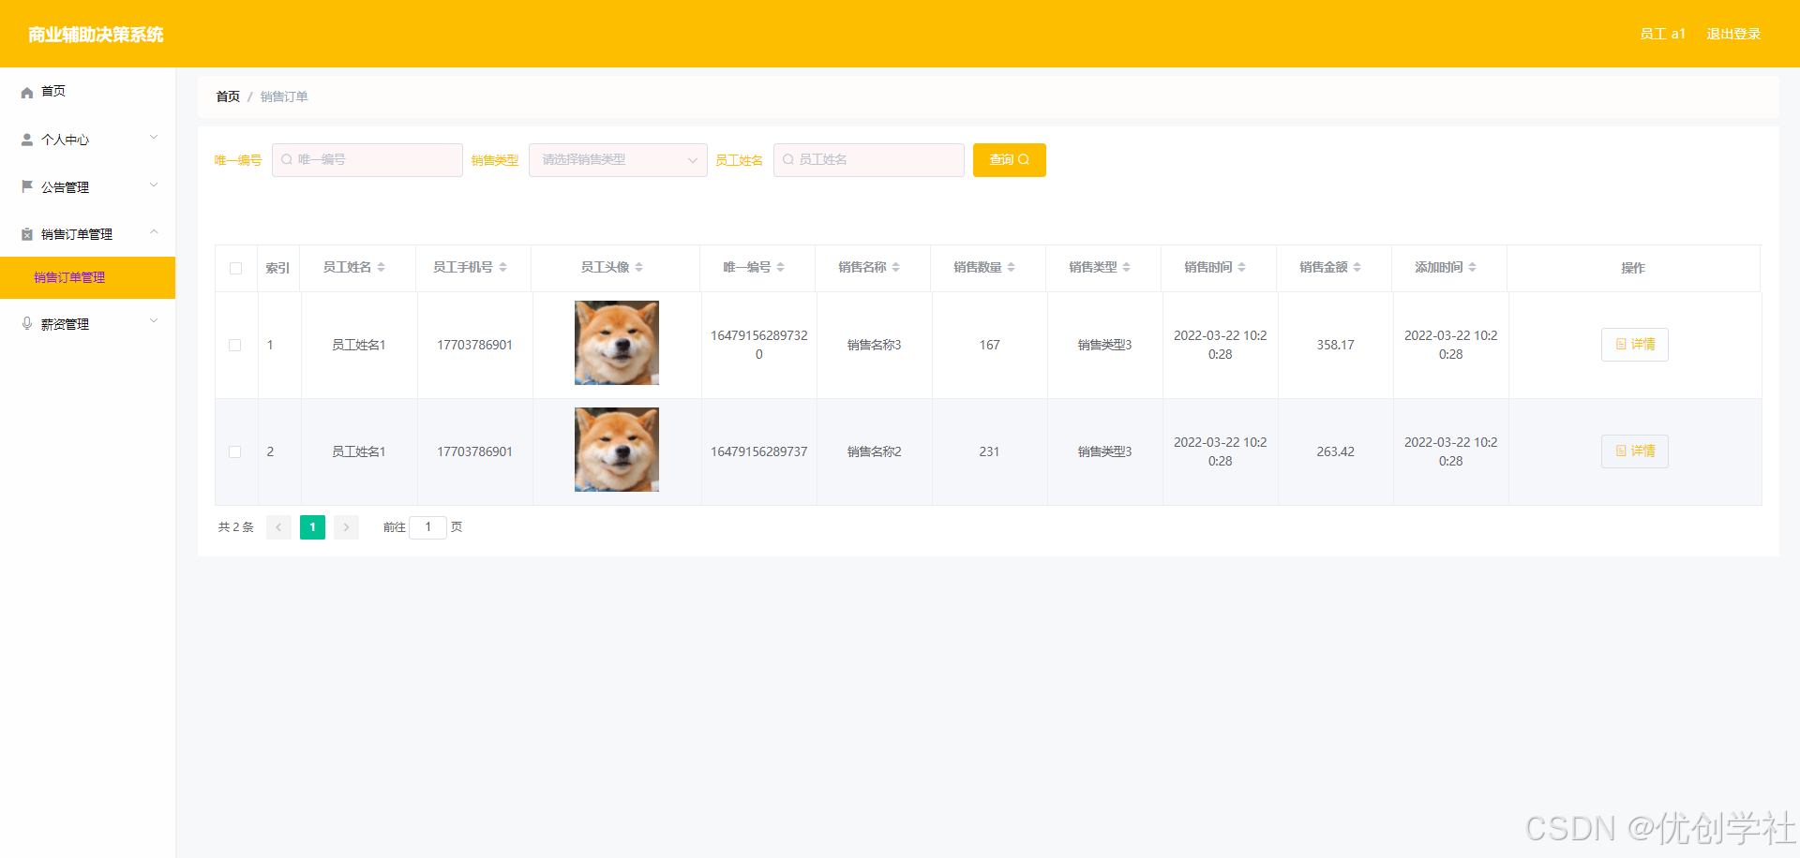Click the go-to page number input
The height and width of the screenshot is (858, 1800).
(427, 527)
